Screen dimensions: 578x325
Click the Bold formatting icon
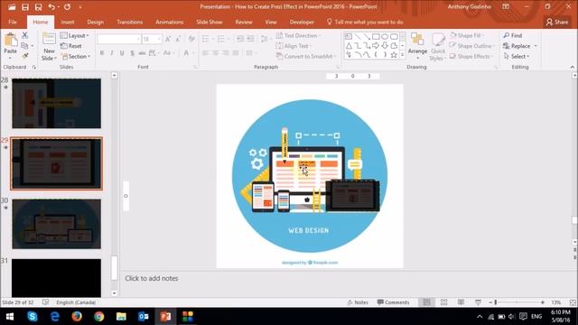coord(102,53)
